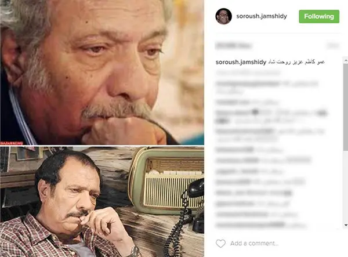The width and height of the screenshot is (348, 257).
Task: Click soroush.jamshidy username in the caption
Action: (x=241, y=62)
